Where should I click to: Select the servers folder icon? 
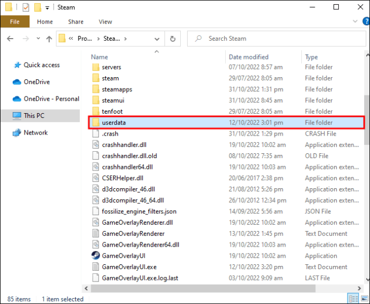coord(95,67)
